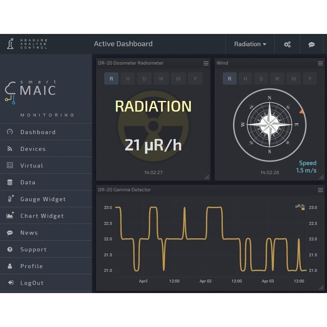Click the flask logo icon in header
This screenshot has width=327, height=327.
pyautogui.click(x=10, y=44)
